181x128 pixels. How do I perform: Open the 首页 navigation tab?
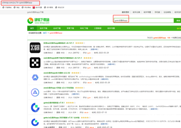point(32,28)
